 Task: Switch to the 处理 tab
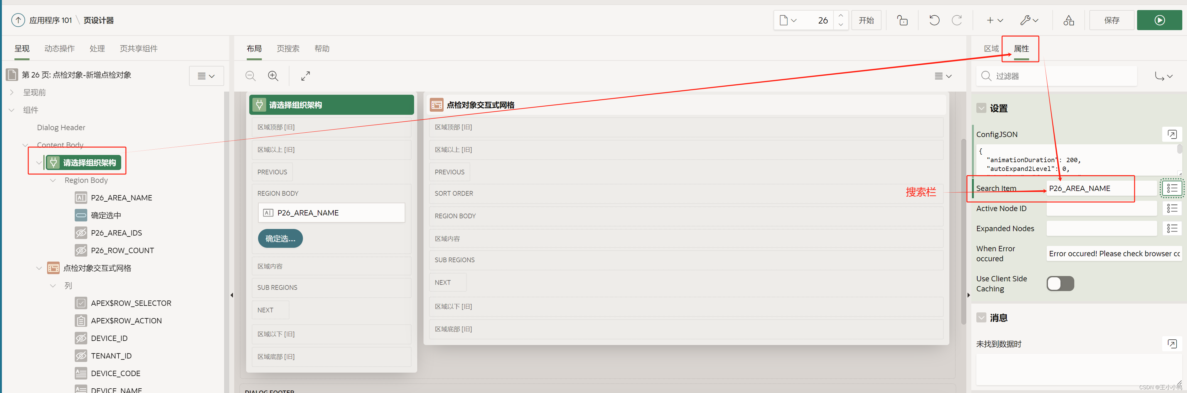pyautogui.click(x=97, y=48)
